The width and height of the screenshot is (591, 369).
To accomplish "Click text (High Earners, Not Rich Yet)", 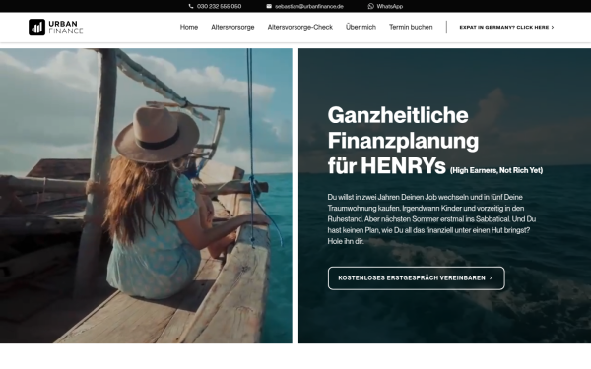I will coord(496,170).
